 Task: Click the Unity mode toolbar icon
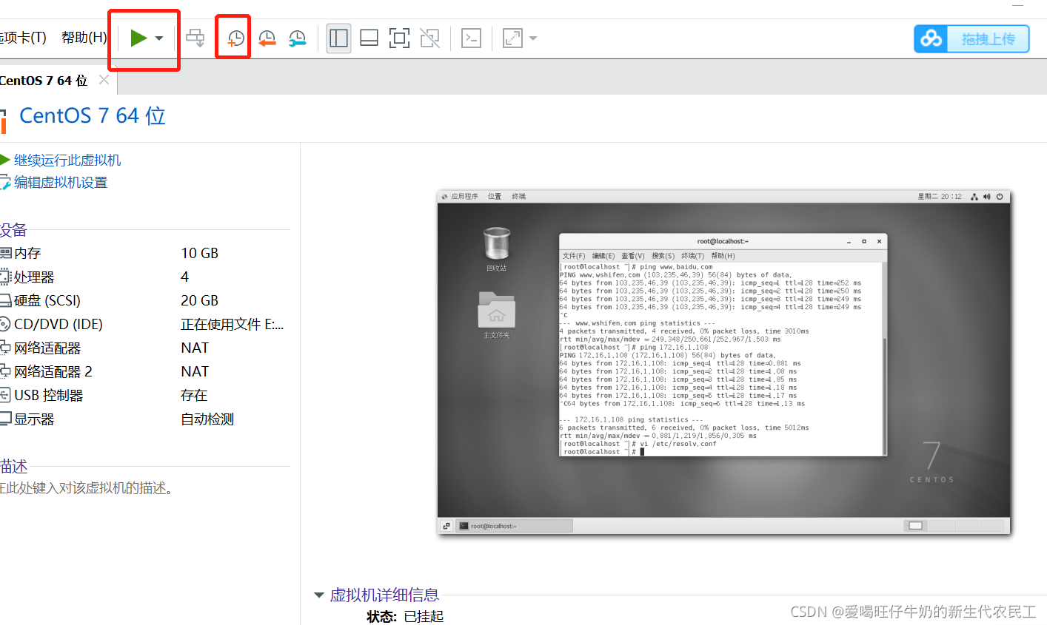[x=429, y=38]
